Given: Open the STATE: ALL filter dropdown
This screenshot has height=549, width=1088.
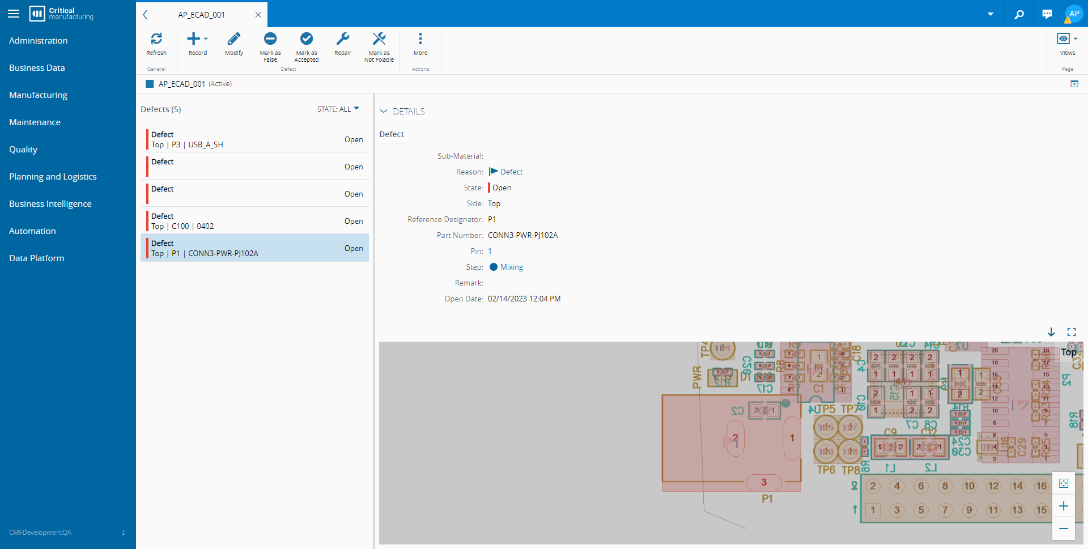Looking at the screenshot, I should click(338, 109).
